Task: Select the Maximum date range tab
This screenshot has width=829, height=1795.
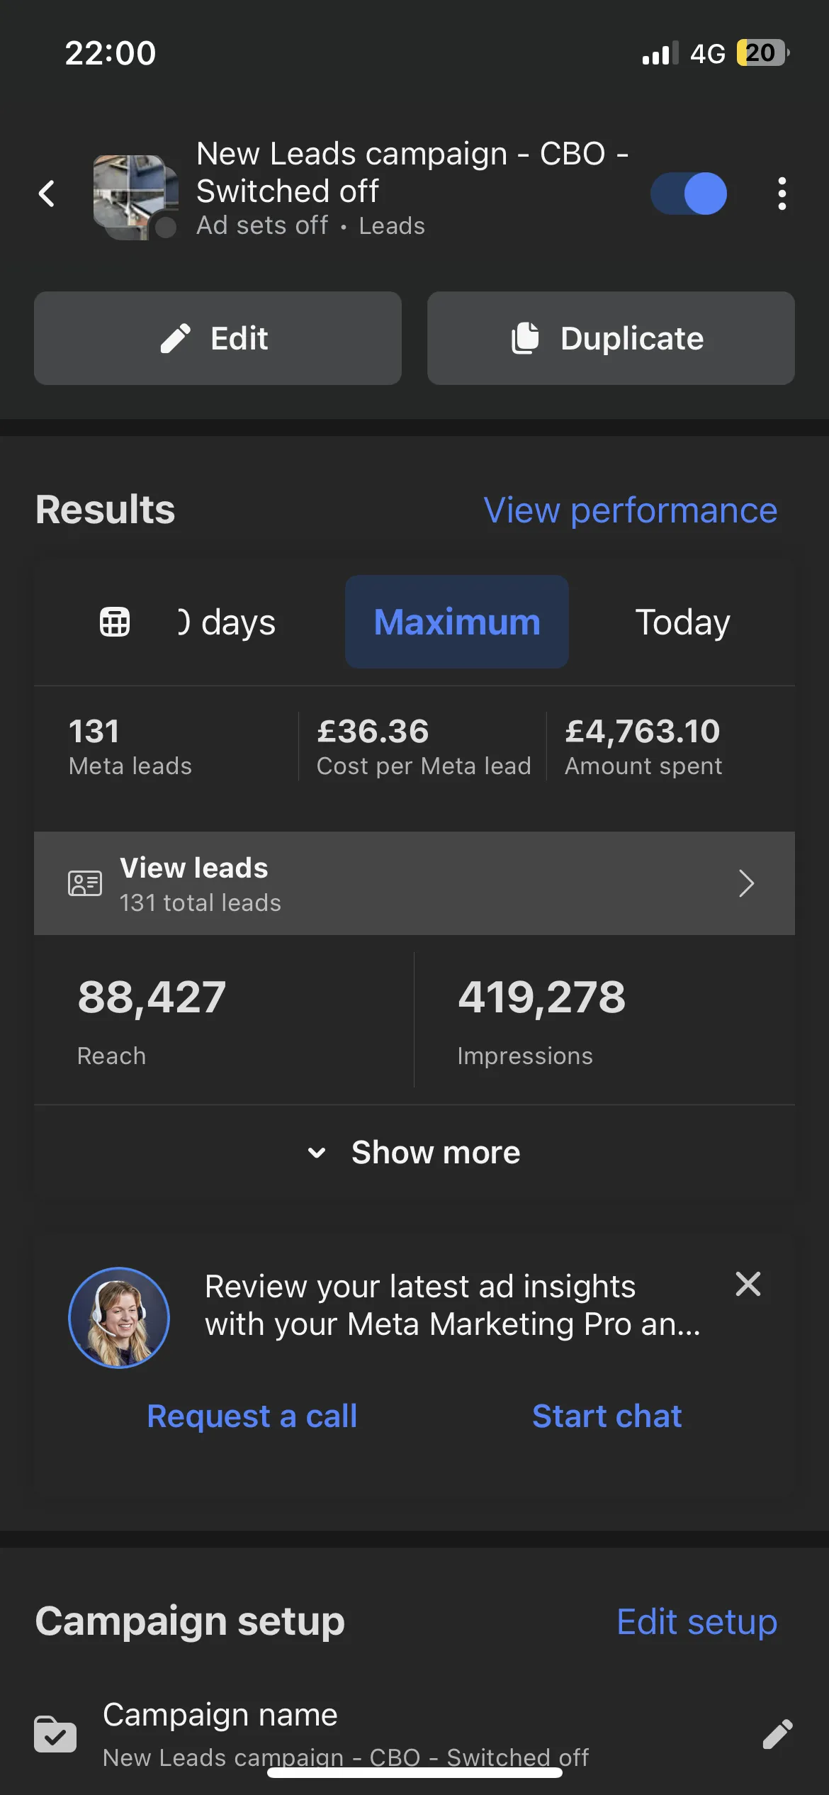Action: click(x=457, y=622)
